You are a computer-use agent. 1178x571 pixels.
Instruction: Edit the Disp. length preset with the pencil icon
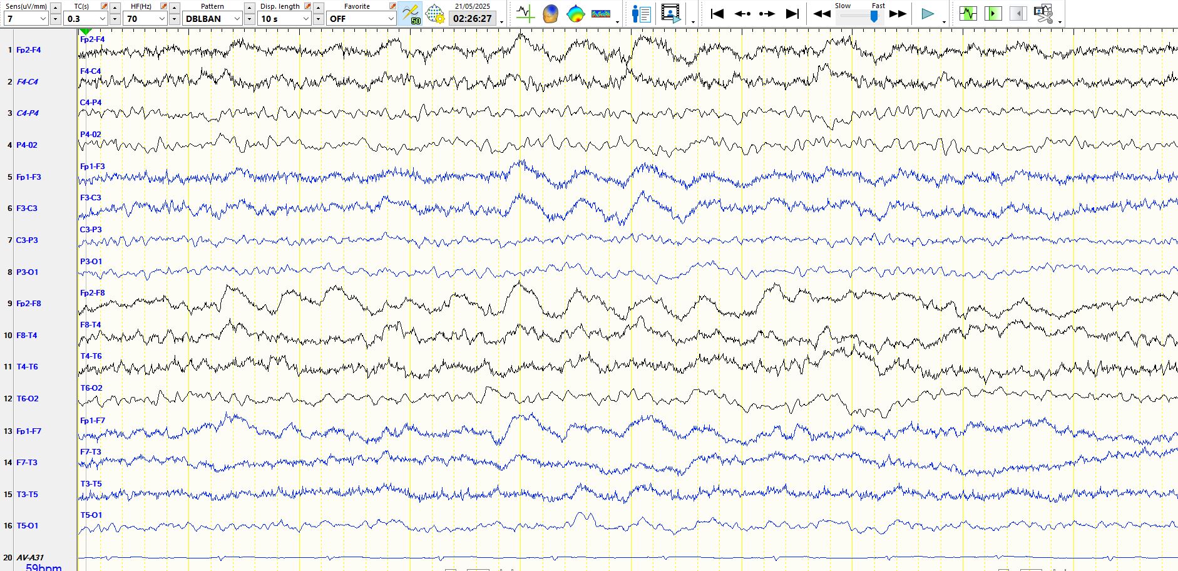coord(307,6)
